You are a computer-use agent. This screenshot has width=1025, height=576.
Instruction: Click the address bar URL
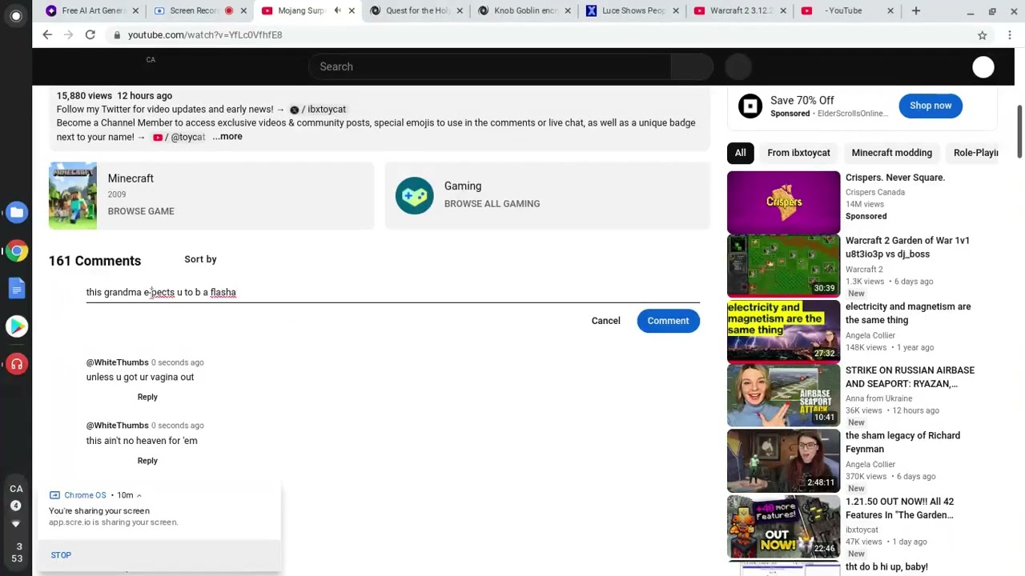point(205,35)
